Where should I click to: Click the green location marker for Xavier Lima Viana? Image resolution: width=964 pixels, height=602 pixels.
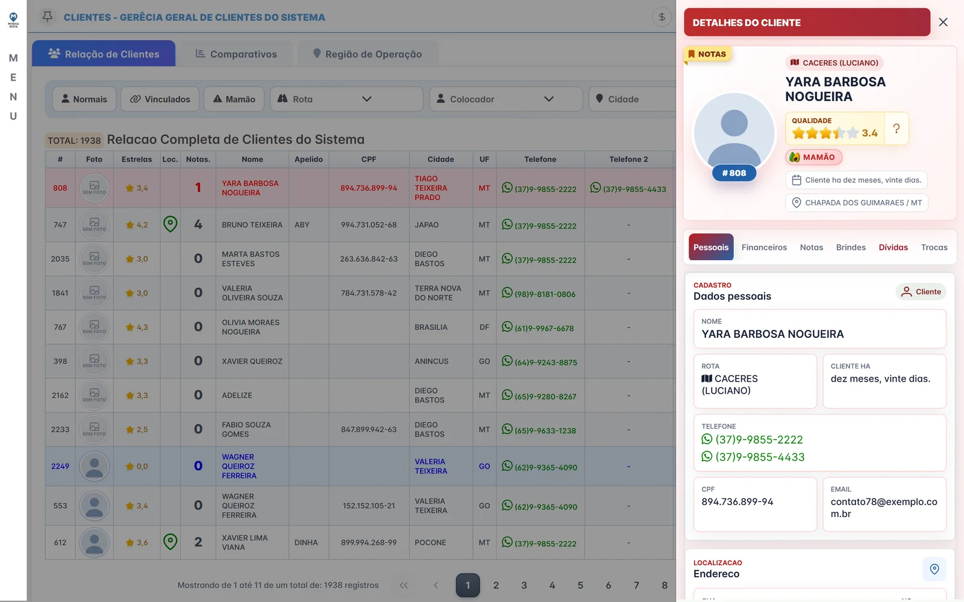coord(171,542)
